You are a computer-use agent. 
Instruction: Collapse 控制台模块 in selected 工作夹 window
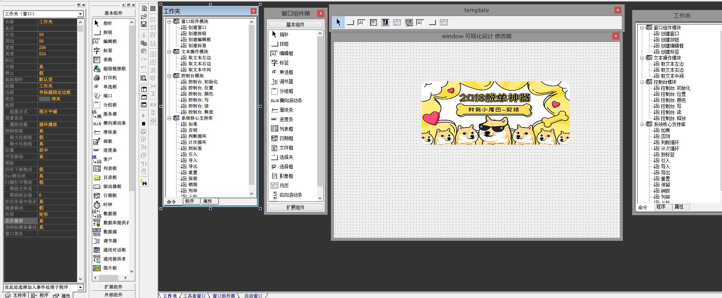pos(169,76)
